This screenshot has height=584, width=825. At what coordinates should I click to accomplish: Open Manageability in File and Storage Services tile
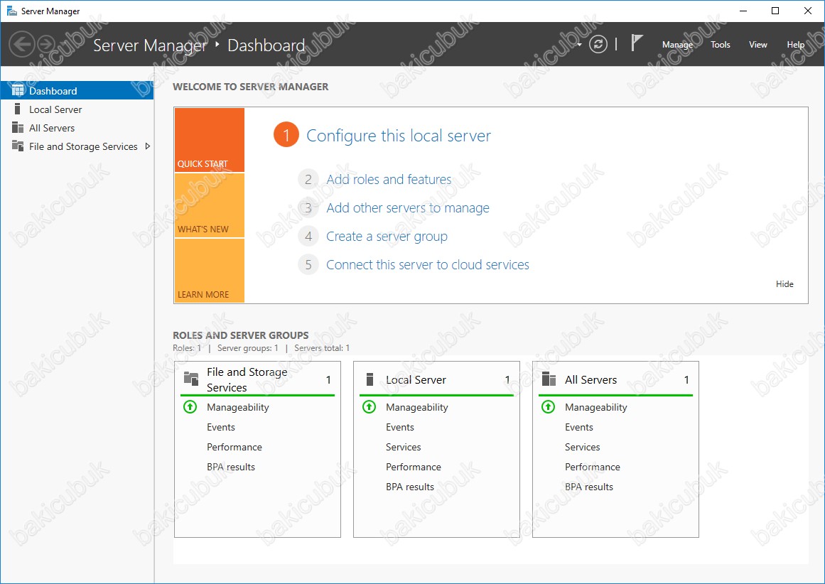[238, 407]
